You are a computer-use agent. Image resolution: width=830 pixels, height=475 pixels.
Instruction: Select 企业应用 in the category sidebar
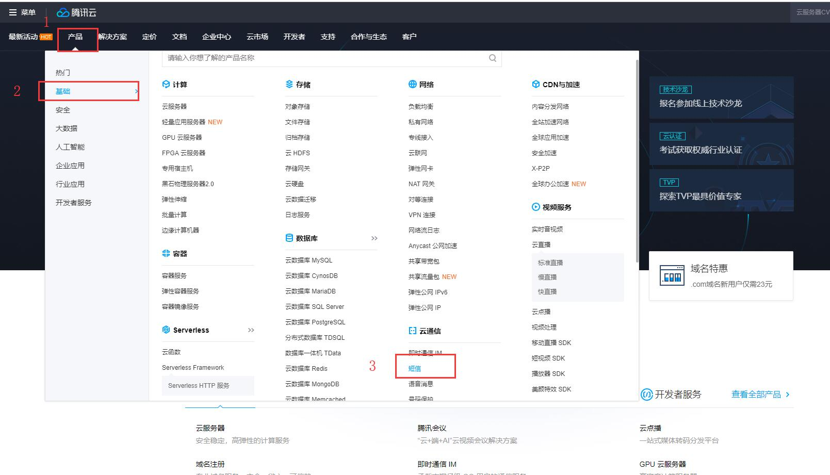70,166
